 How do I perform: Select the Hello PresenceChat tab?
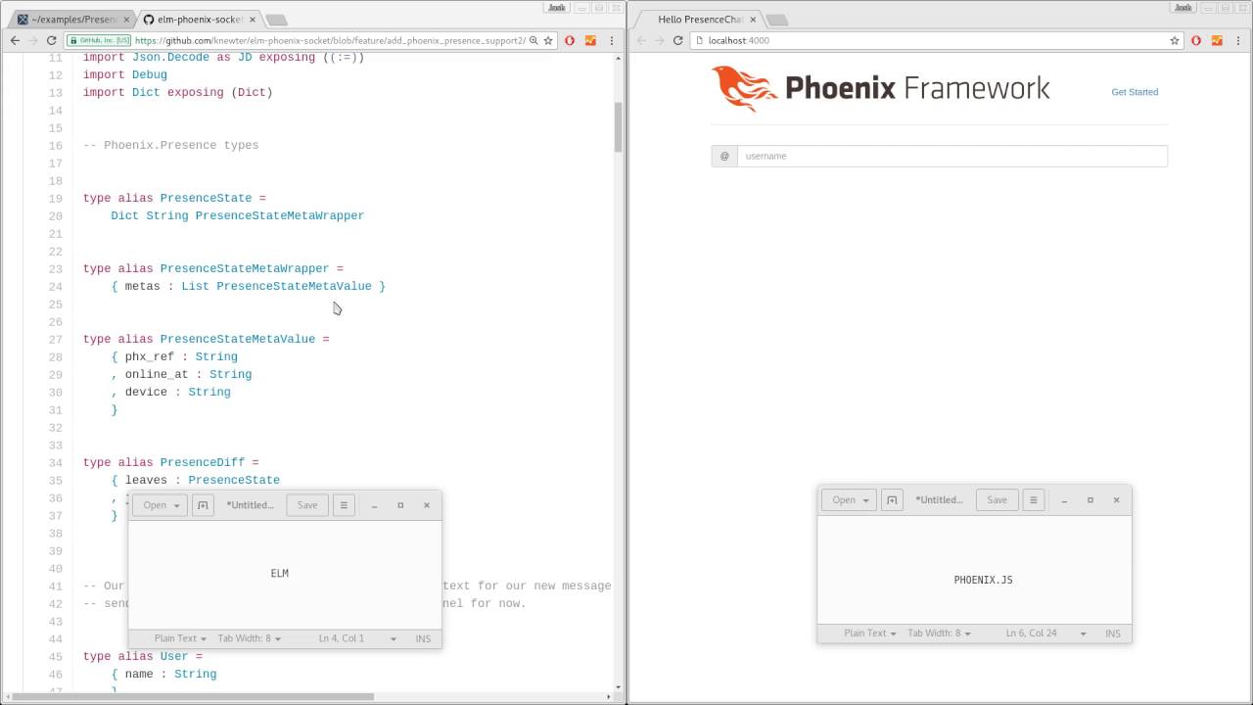700,20
